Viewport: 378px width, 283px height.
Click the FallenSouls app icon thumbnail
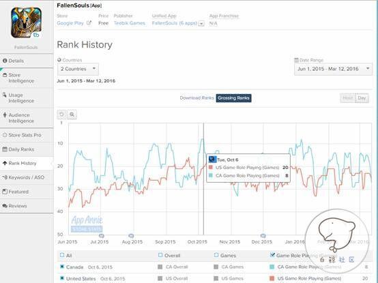coord(26,22)
